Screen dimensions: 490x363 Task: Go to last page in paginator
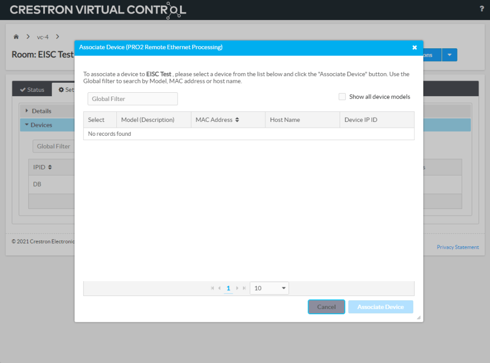(x=244, y=288)
